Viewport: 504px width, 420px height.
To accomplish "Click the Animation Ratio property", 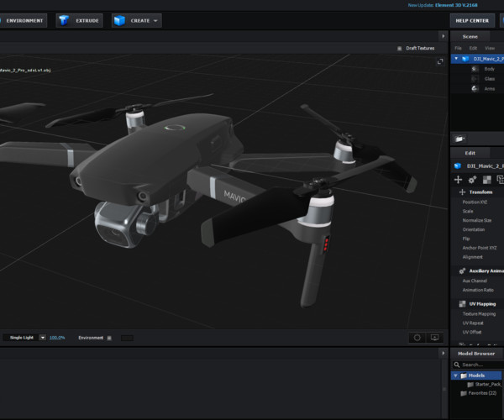I will 478,290.
